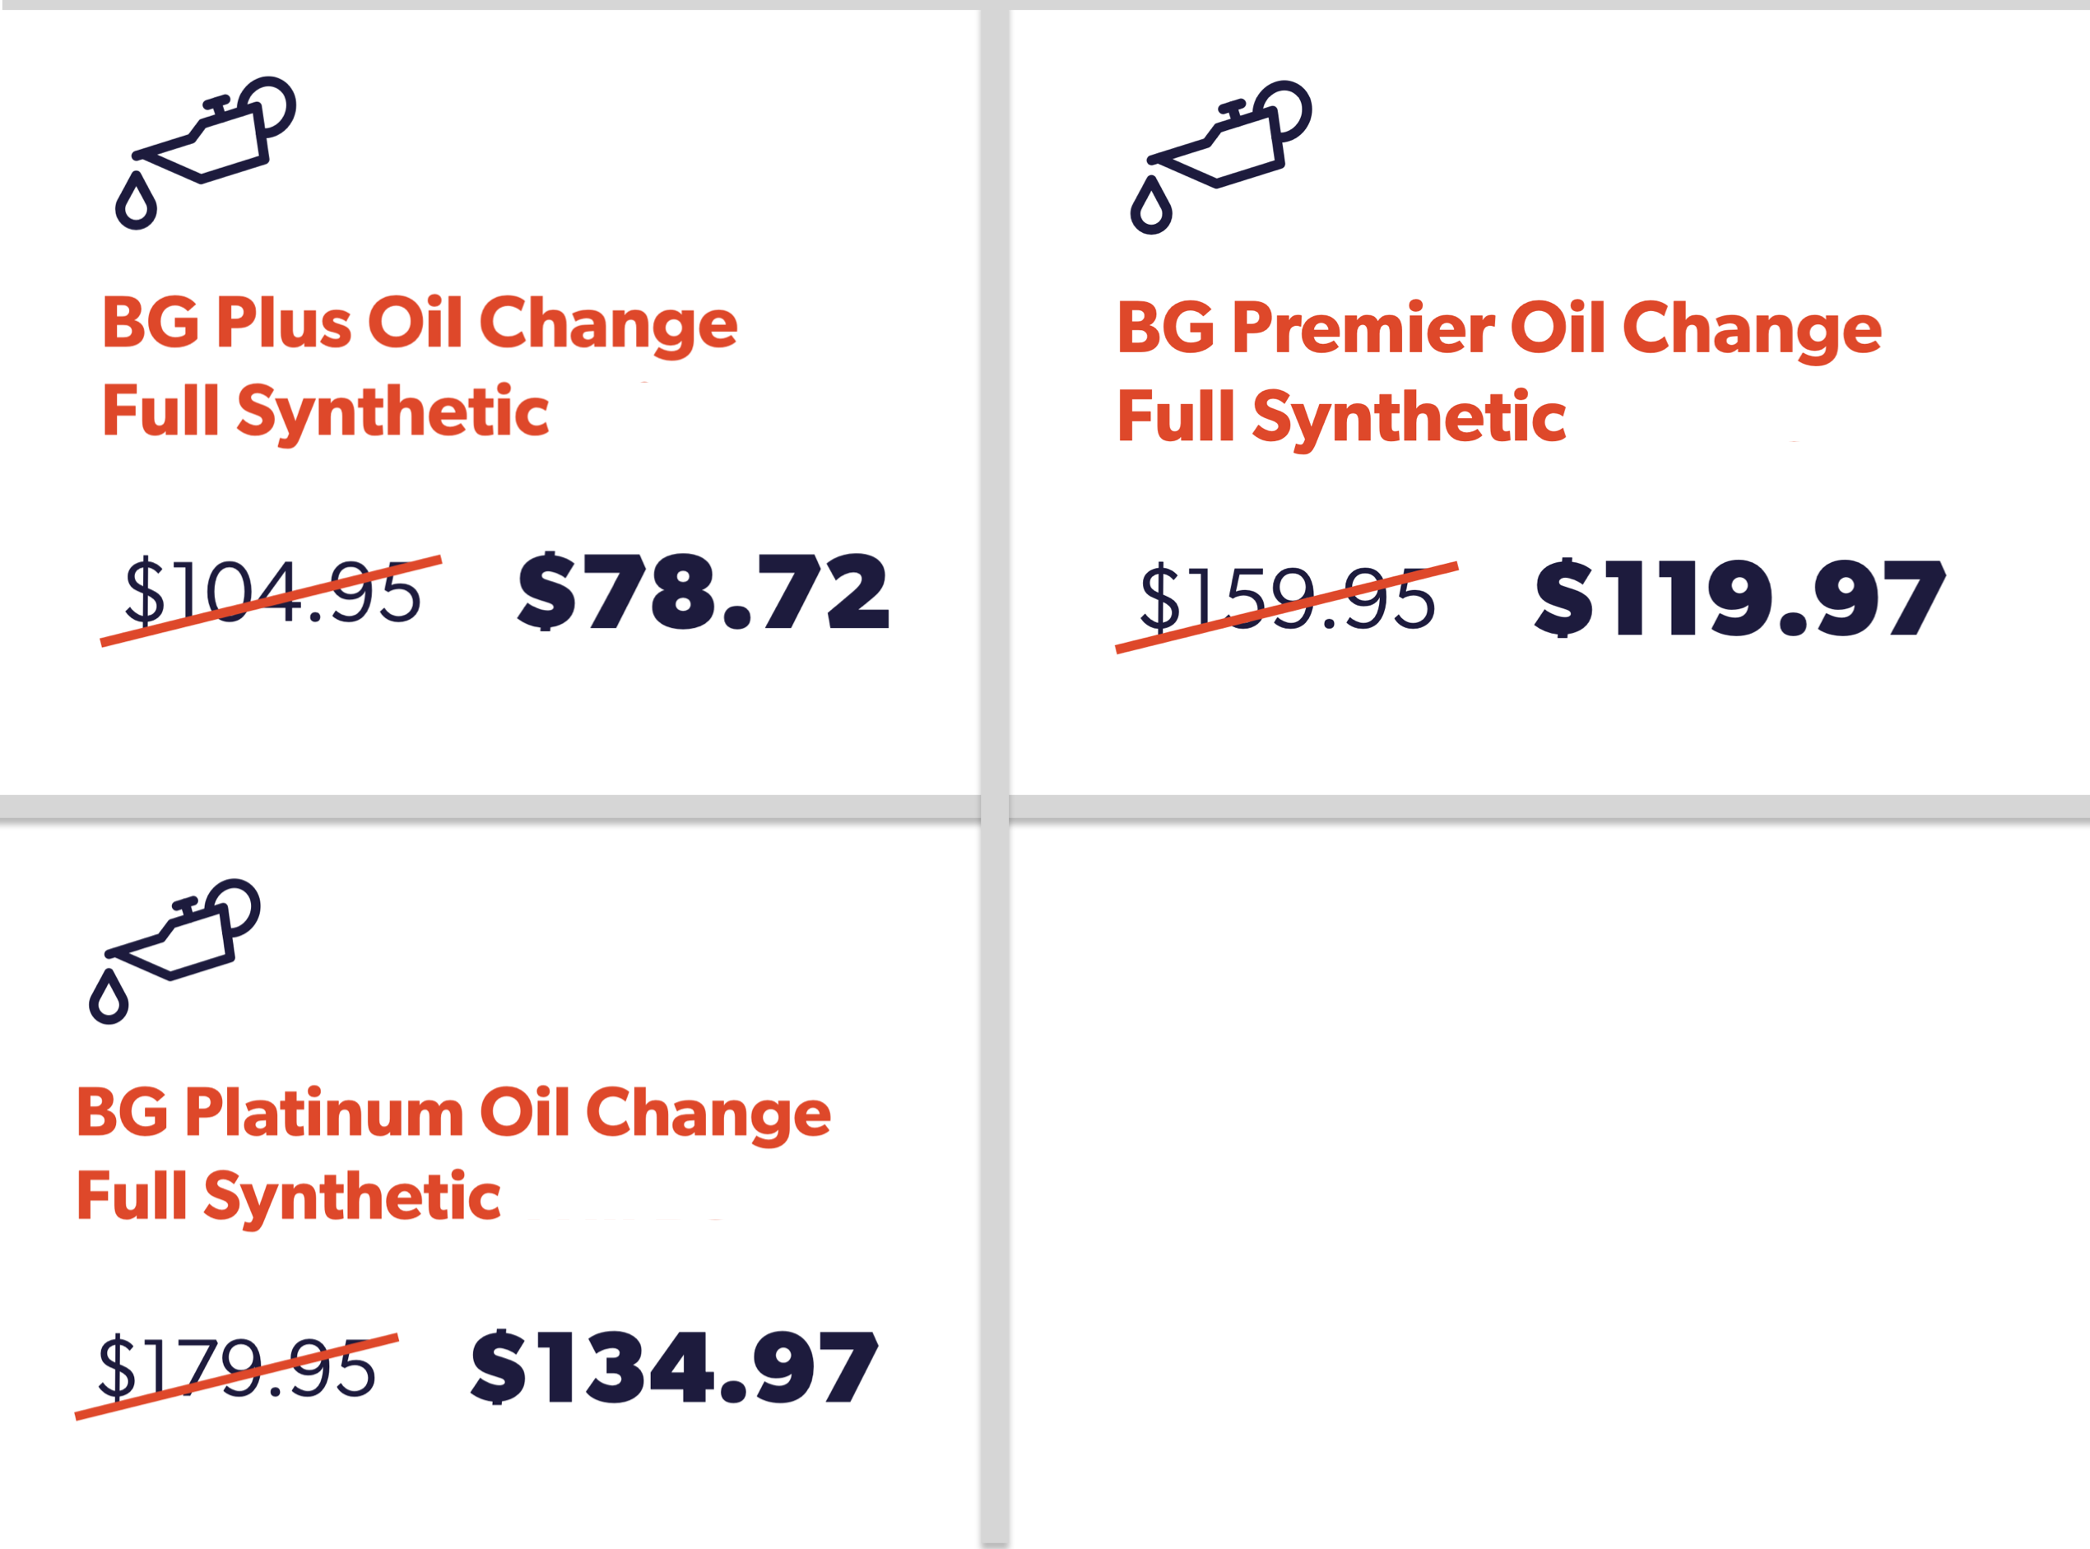
Task: Open the BG Premier Oil Change title
Action: point(1498,329)
